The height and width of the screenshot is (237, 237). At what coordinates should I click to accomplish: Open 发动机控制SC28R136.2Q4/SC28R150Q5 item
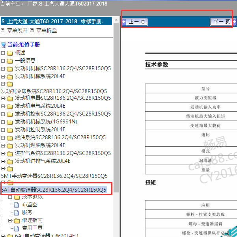click(63, 114)
